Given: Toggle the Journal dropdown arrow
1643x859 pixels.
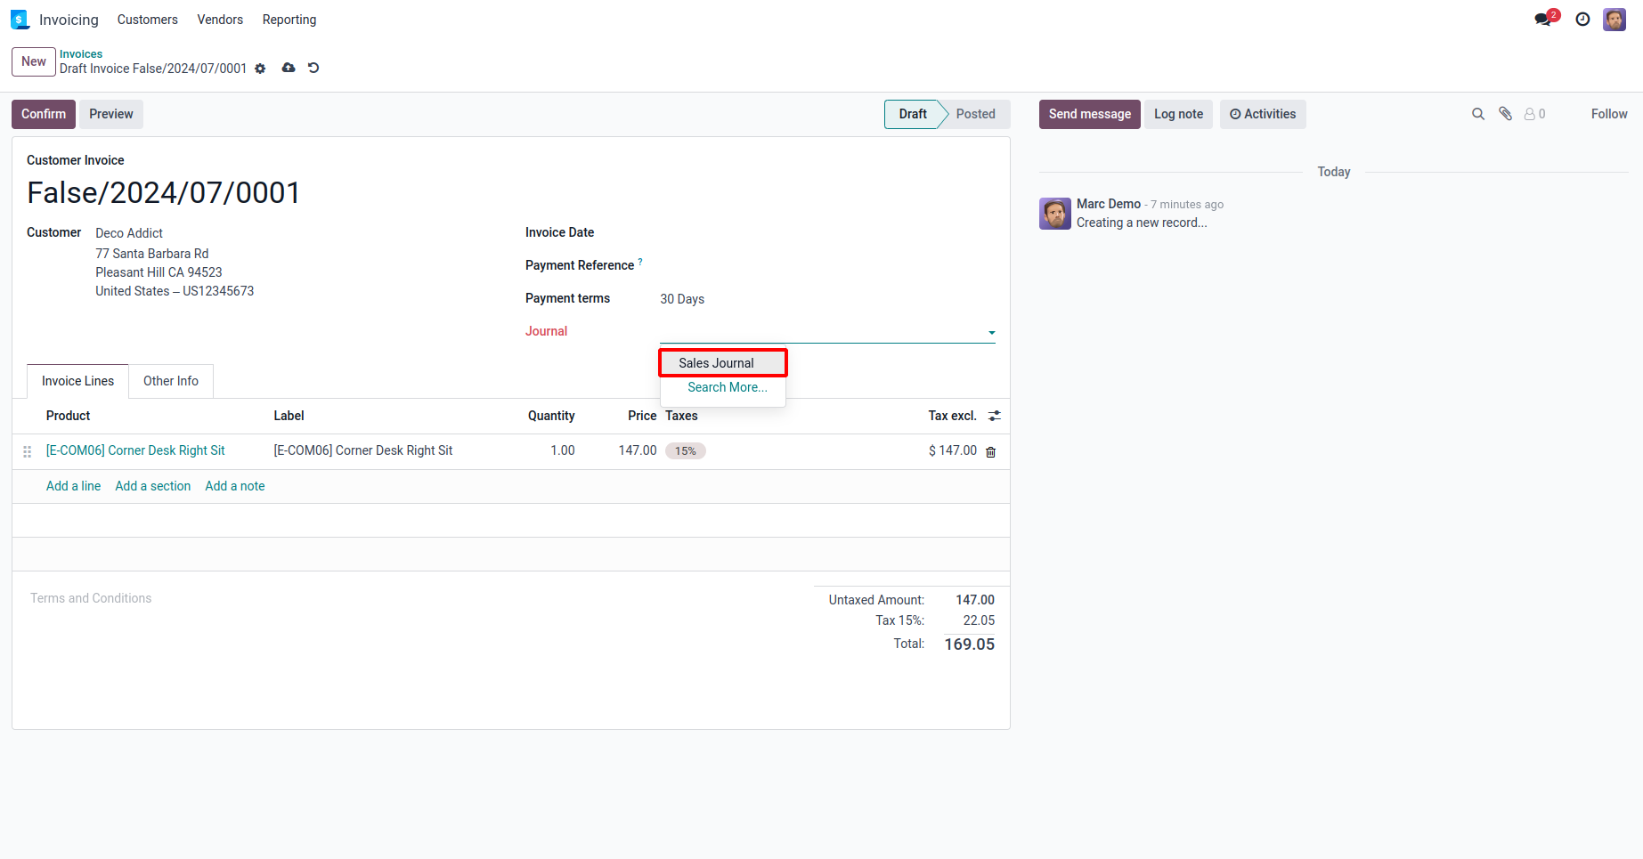Looking at the screenshot, I should tap(991, 333).
